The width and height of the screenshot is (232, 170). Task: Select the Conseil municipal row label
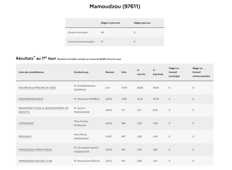pos(78,33)
